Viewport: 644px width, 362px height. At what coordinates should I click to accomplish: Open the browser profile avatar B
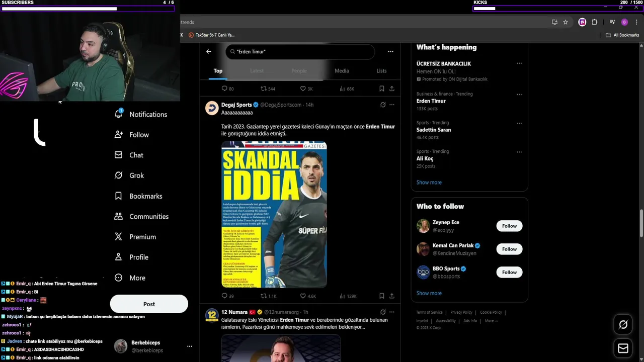(624, 22)
